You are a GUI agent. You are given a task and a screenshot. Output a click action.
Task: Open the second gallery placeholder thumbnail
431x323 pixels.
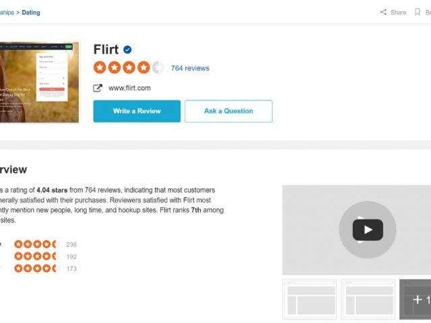point(368,299)
